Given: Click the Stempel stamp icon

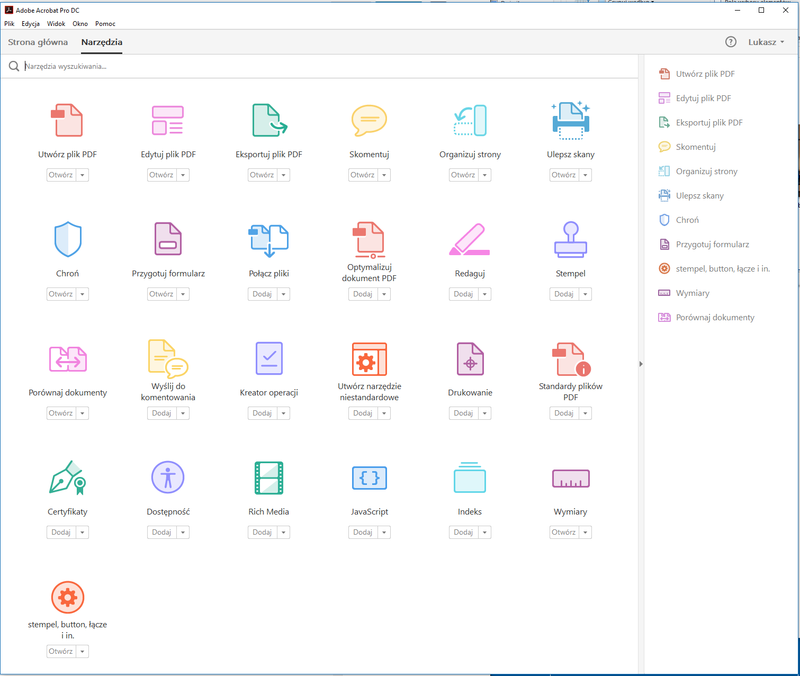Looking at the screenshot, I should (x=570, y=240).
